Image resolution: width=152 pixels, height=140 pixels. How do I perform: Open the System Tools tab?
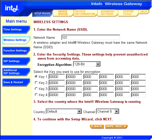click(x=128, y=13)
